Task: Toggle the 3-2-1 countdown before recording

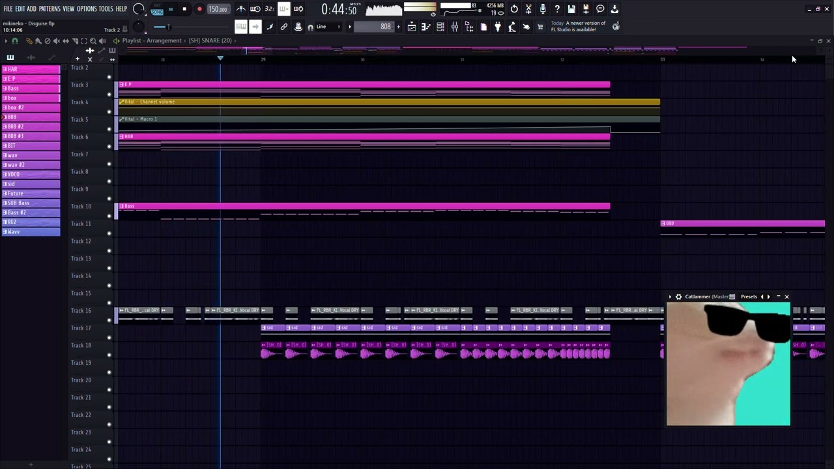Action: click(269, 9)
